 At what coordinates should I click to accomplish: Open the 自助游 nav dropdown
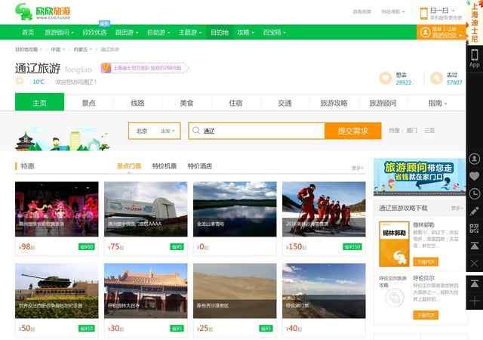click(157, 32)
